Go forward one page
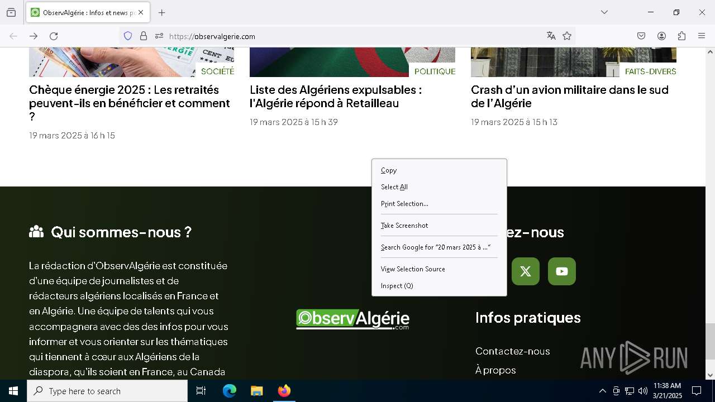 pos(34,36)
